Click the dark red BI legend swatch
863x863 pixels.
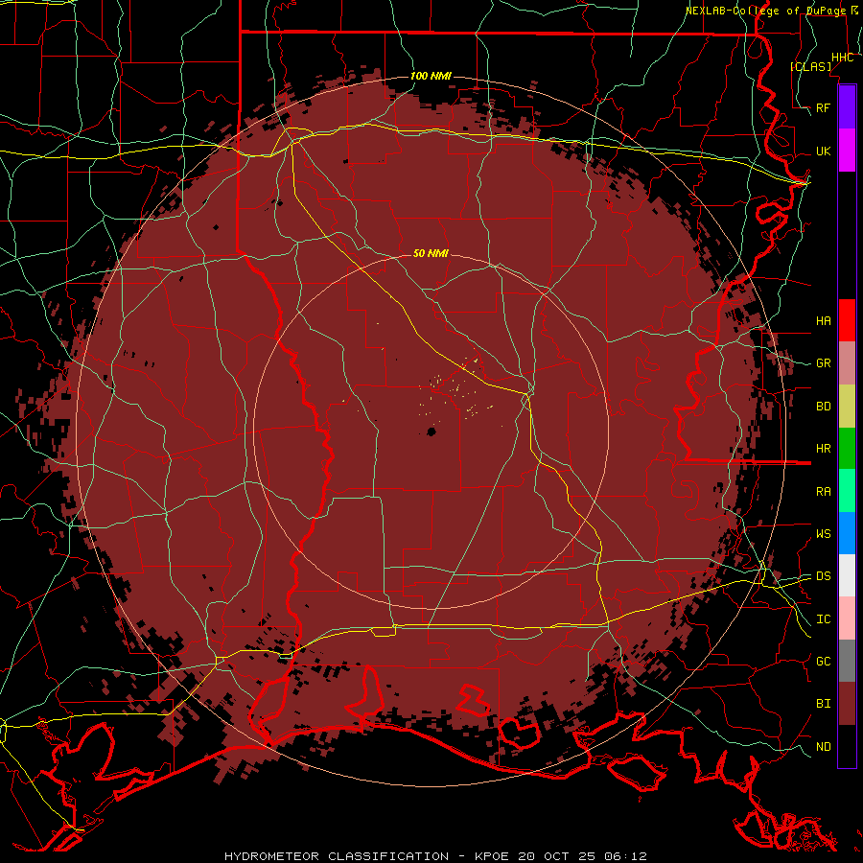pyautogui.click(x=847, y=704)
